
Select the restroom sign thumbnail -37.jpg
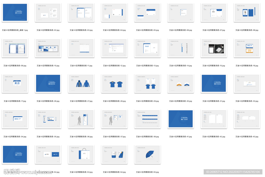(114, 119)
